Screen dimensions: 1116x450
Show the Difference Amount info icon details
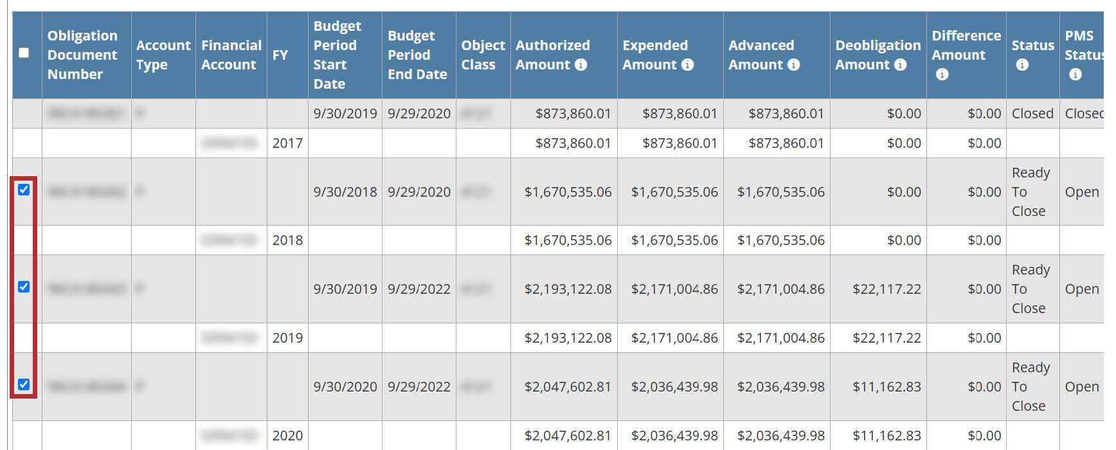click(942, 75)
